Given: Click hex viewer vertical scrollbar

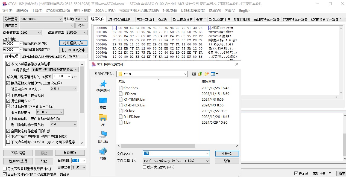Looking at the screenshot, I should pyautogui.click(x=341, y=60).
